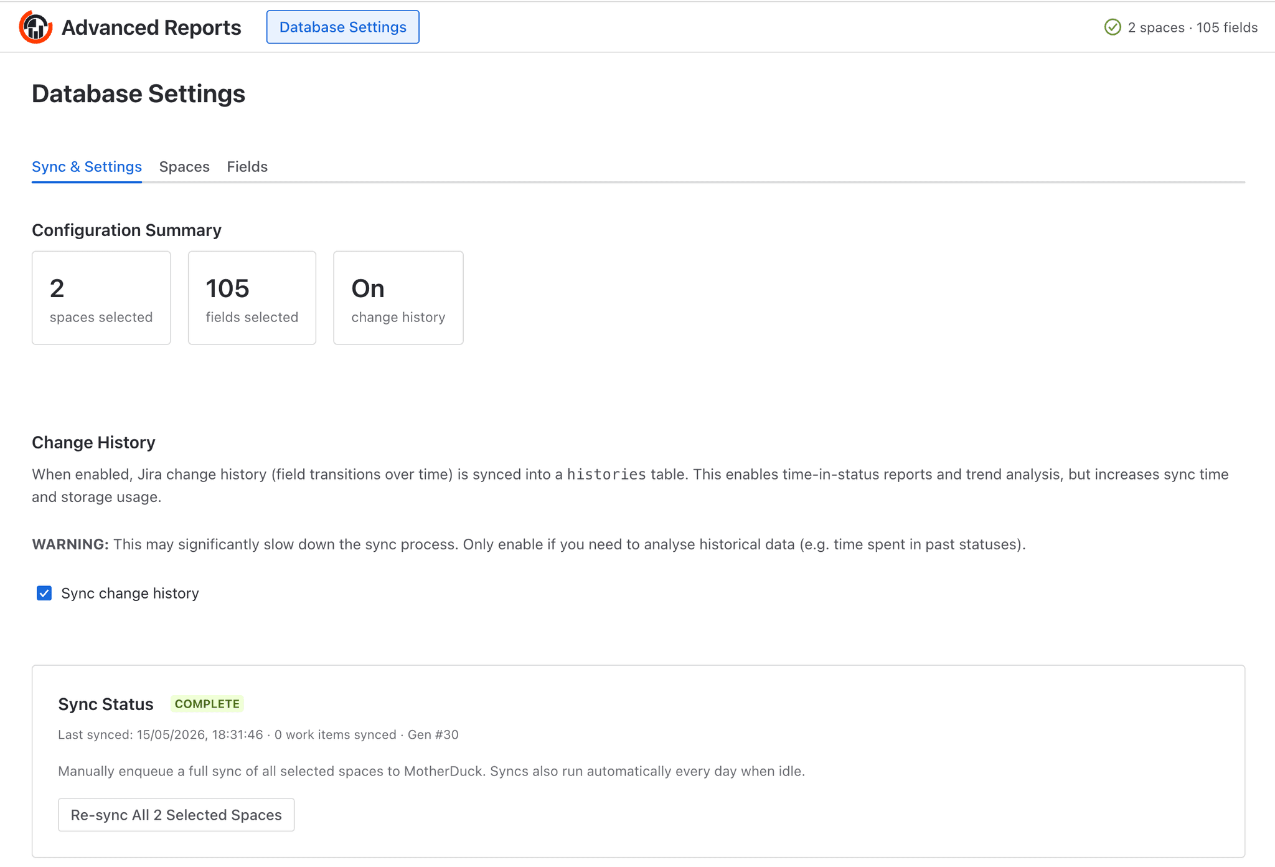Click the green checkmark status icon
The width and height of the screenshot is (1275, 867).
click(x=1113, y=27)
